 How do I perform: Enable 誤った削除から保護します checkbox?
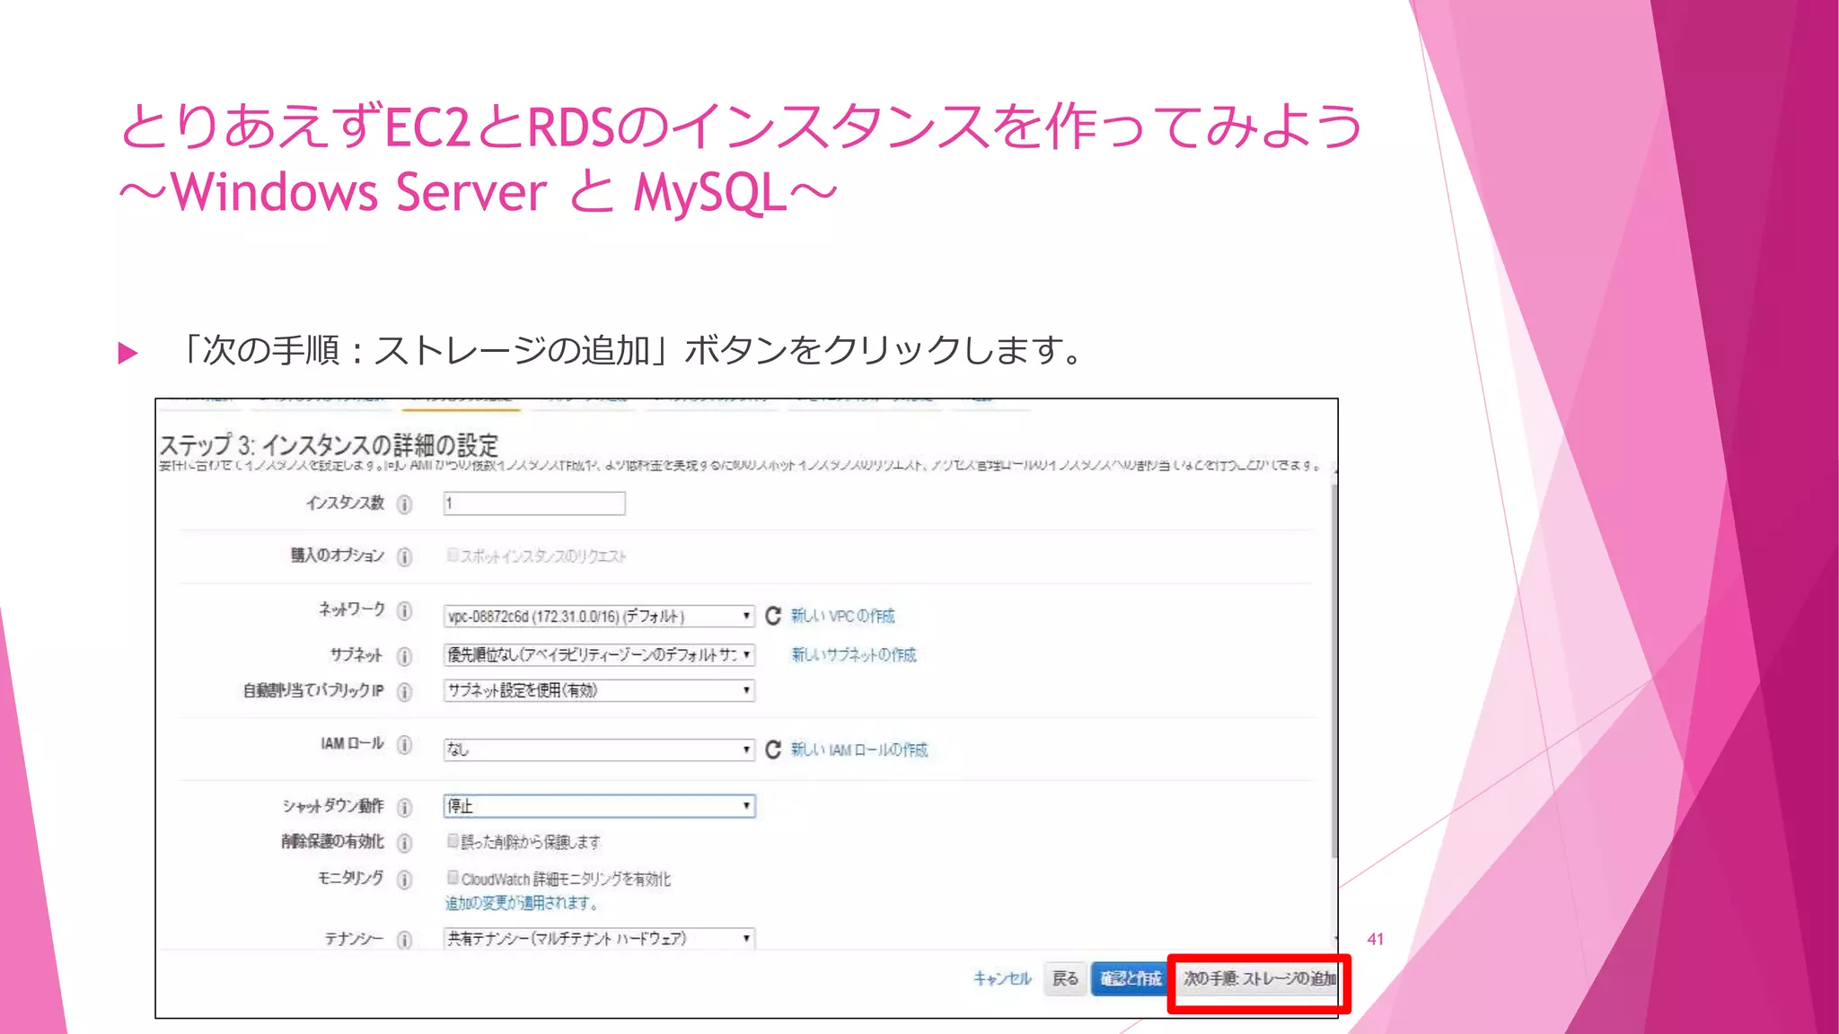pyautogui.click(x=453, y=841)
